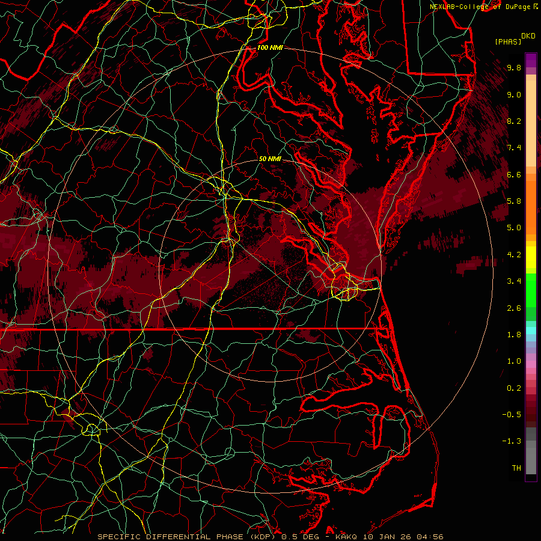Click the 0.2 color scale value

tap(514, 388)
